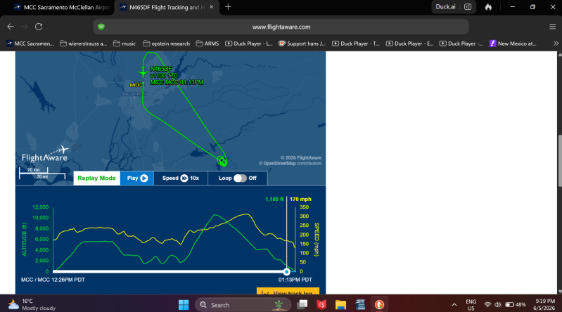The width and height of the screenshot is (562, 312).
Task: Click the replay timeline slider handle
Action: [286, 271]
